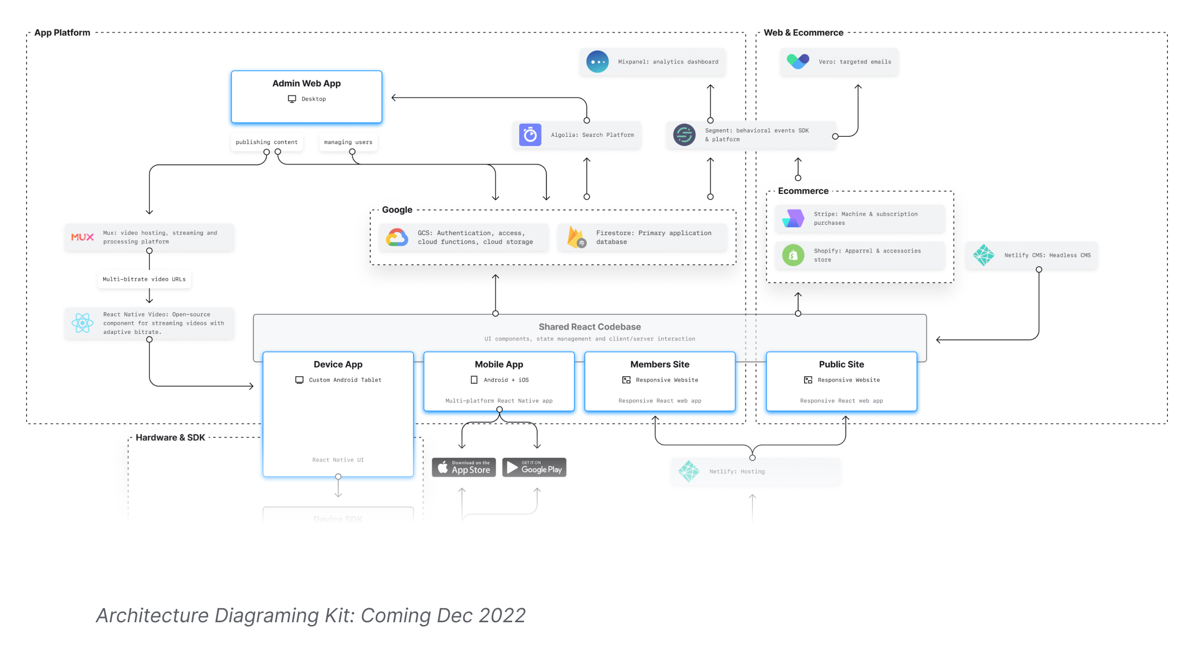This screenshot has width=1194, height=657.
Task: Click the Segment behavioral events icon
Action: [x=684, y=135]
